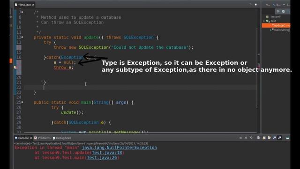Screen dimensions: 300x169
Task: Place cursor on 'e = null;' line
Action: click(x=65, y=62)
